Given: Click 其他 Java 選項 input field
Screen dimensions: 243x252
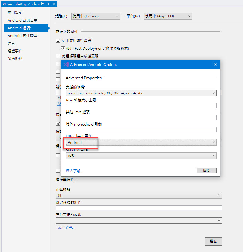Looking at the screenshot, I should (141, 118).
